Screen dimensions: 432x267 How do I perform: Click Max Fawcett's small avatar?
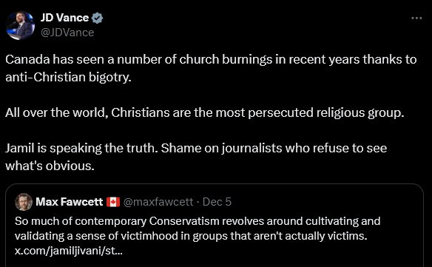24,202
